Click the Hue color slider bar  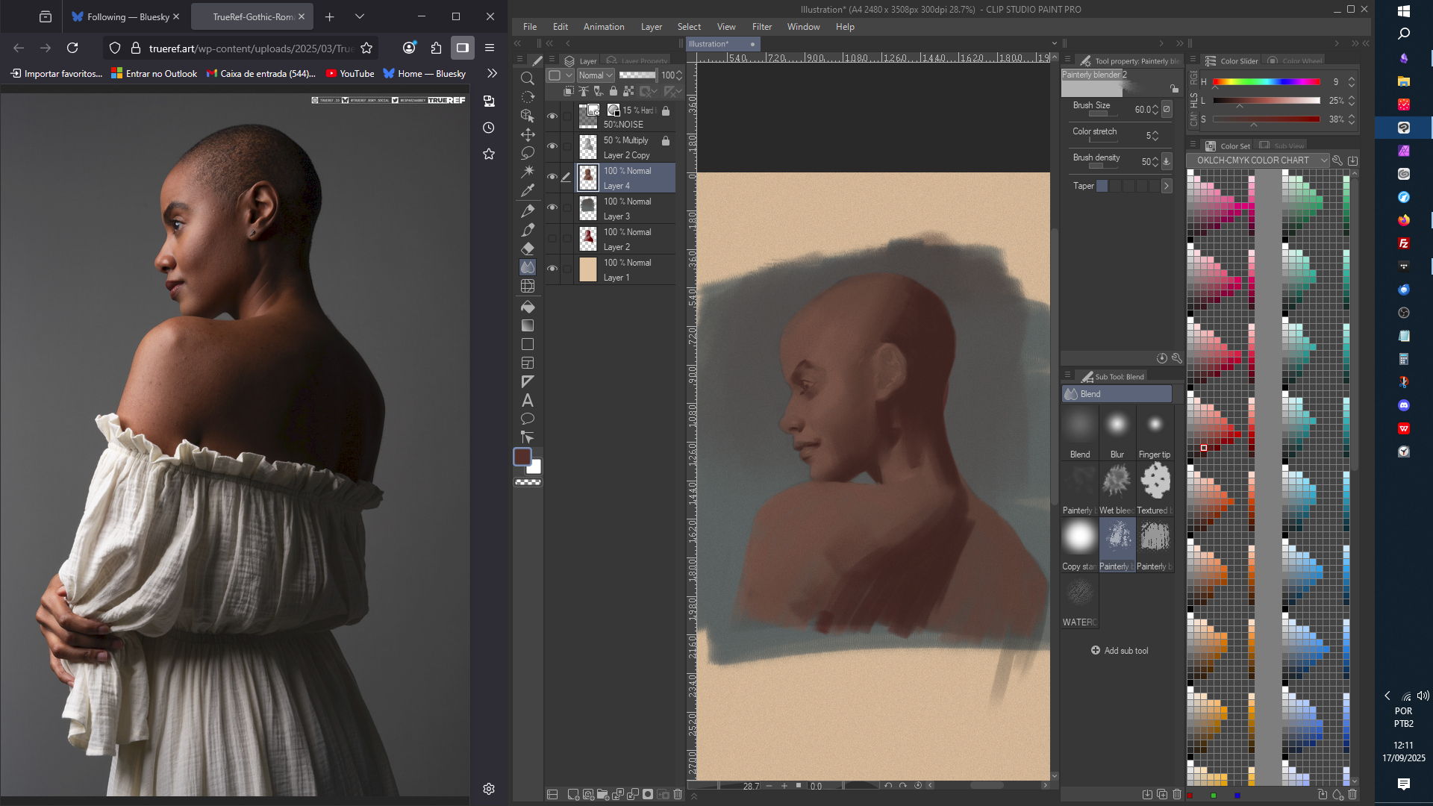pos(1266,82)
